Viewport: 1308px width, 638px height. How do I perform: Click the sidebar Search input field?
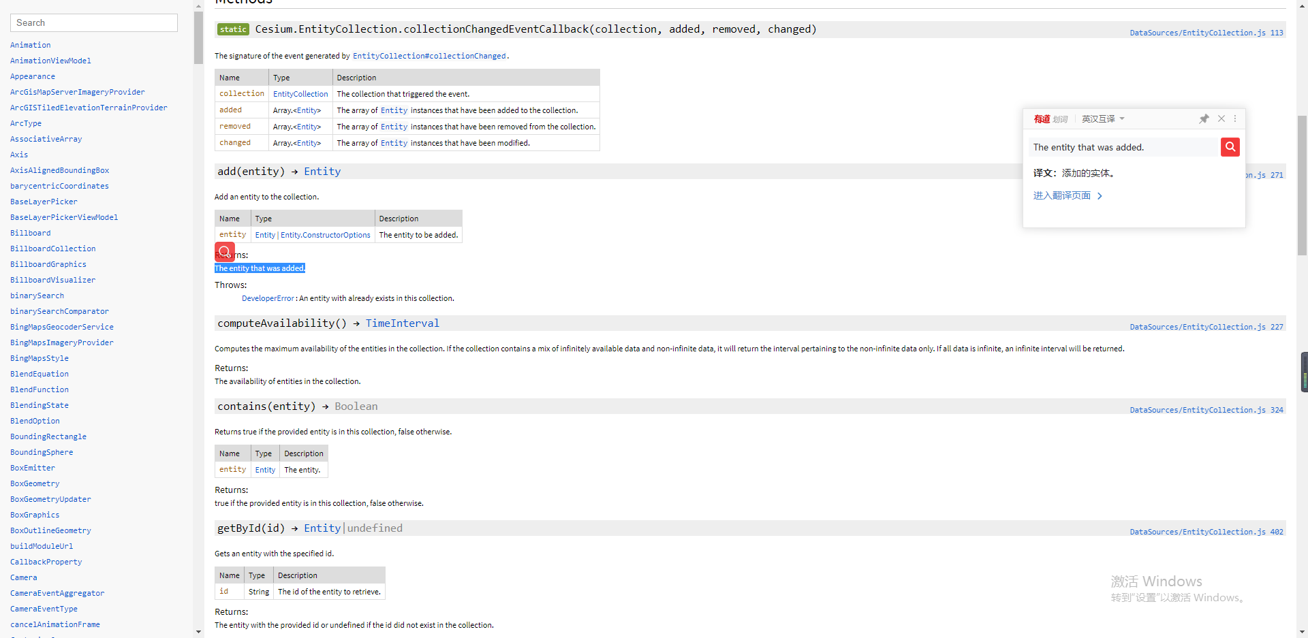[93, 22]
